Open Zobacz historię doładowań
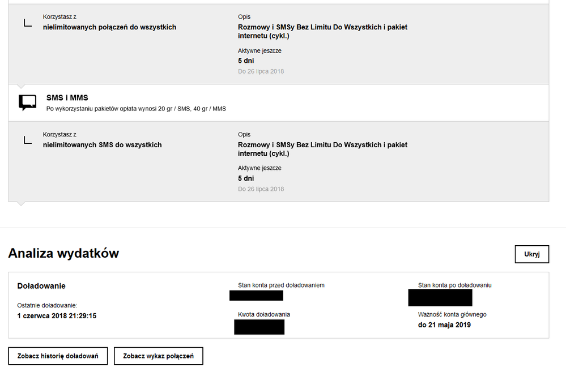This screenshot has width=566, height=380. point(58,356)
